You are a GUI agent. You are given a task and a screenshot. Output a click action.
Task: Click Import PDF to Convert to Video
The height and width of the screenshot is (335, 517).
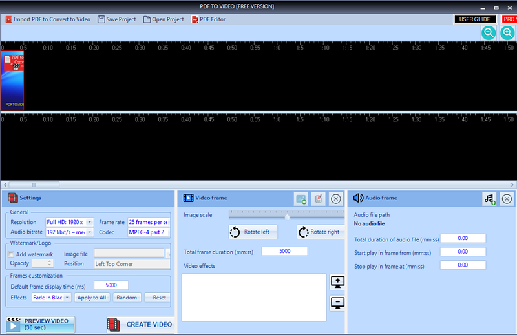coord(48,19)
